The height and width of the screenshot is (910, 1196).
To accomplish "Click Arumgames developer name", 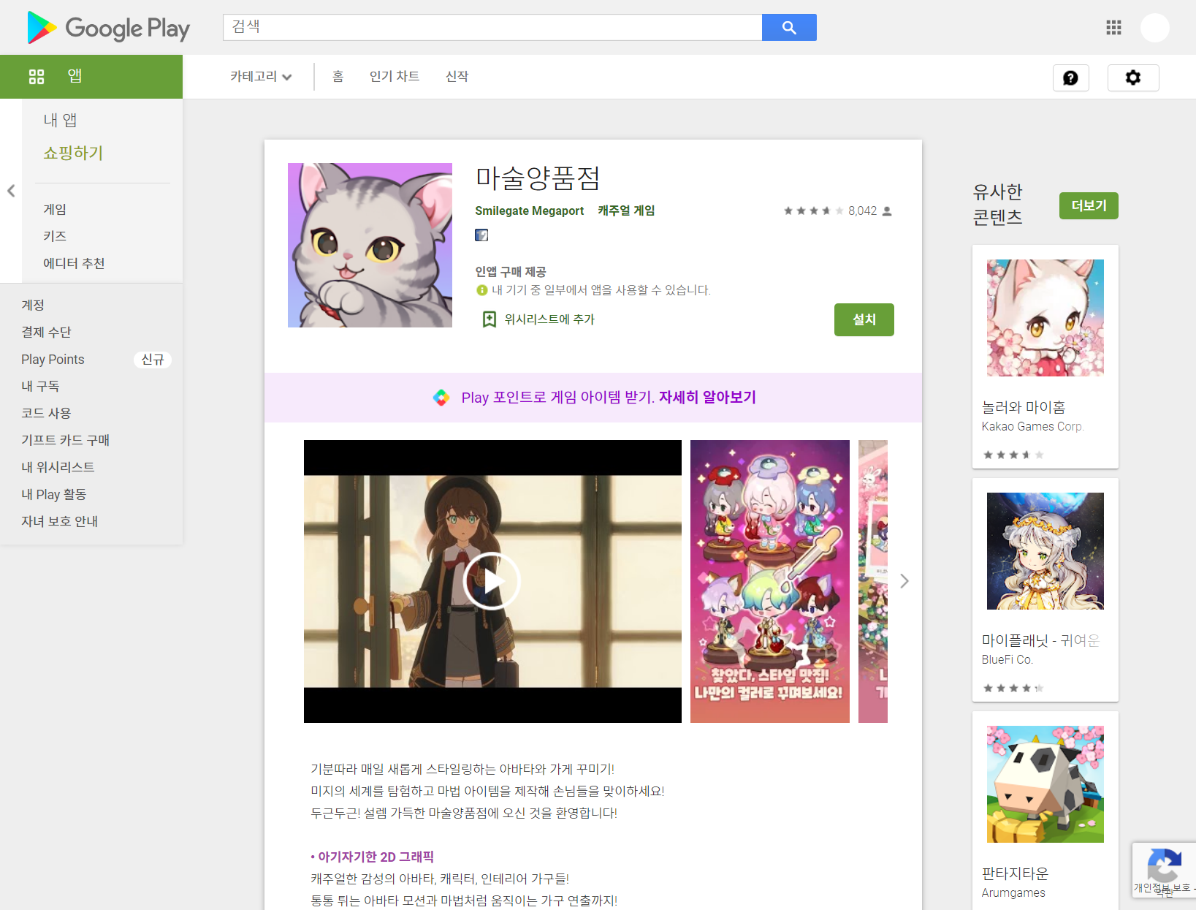I will click(x=1013, y=893).
